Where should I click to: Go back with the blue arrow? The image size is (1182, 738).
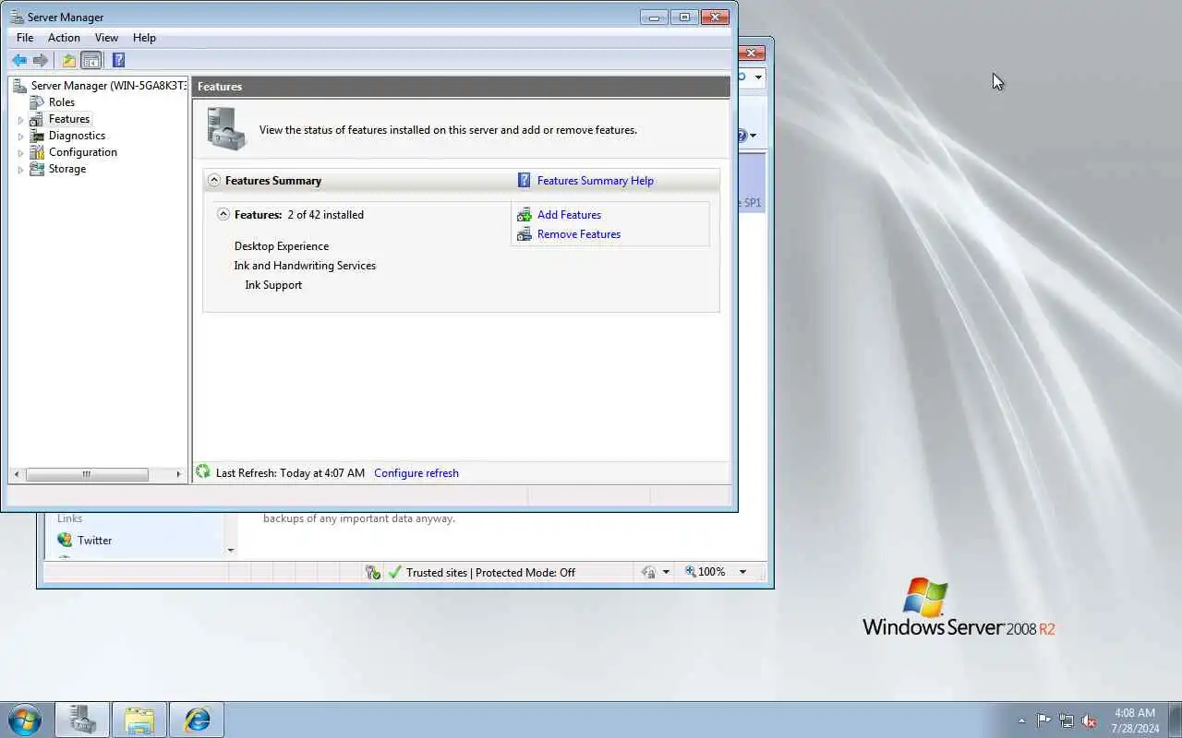pyautogui.click(x=18, y=60)
